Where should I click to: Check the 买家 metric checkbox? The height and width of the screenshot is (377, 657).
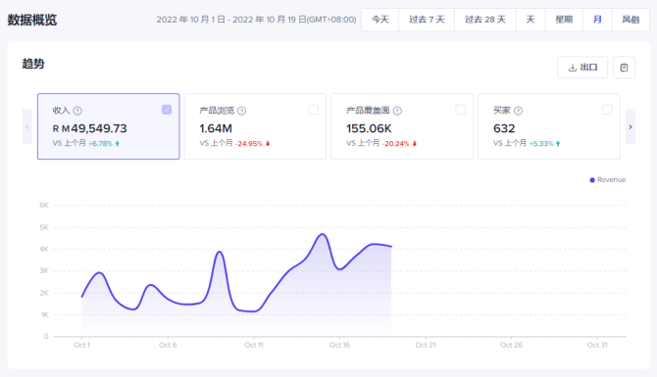607,110
